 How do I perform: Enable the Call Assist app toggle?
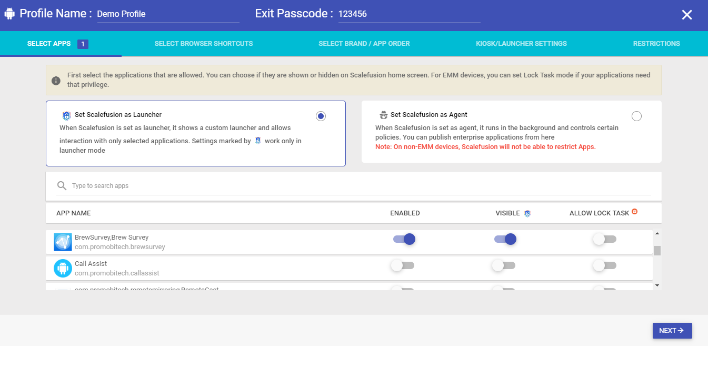tap(402, 265)
